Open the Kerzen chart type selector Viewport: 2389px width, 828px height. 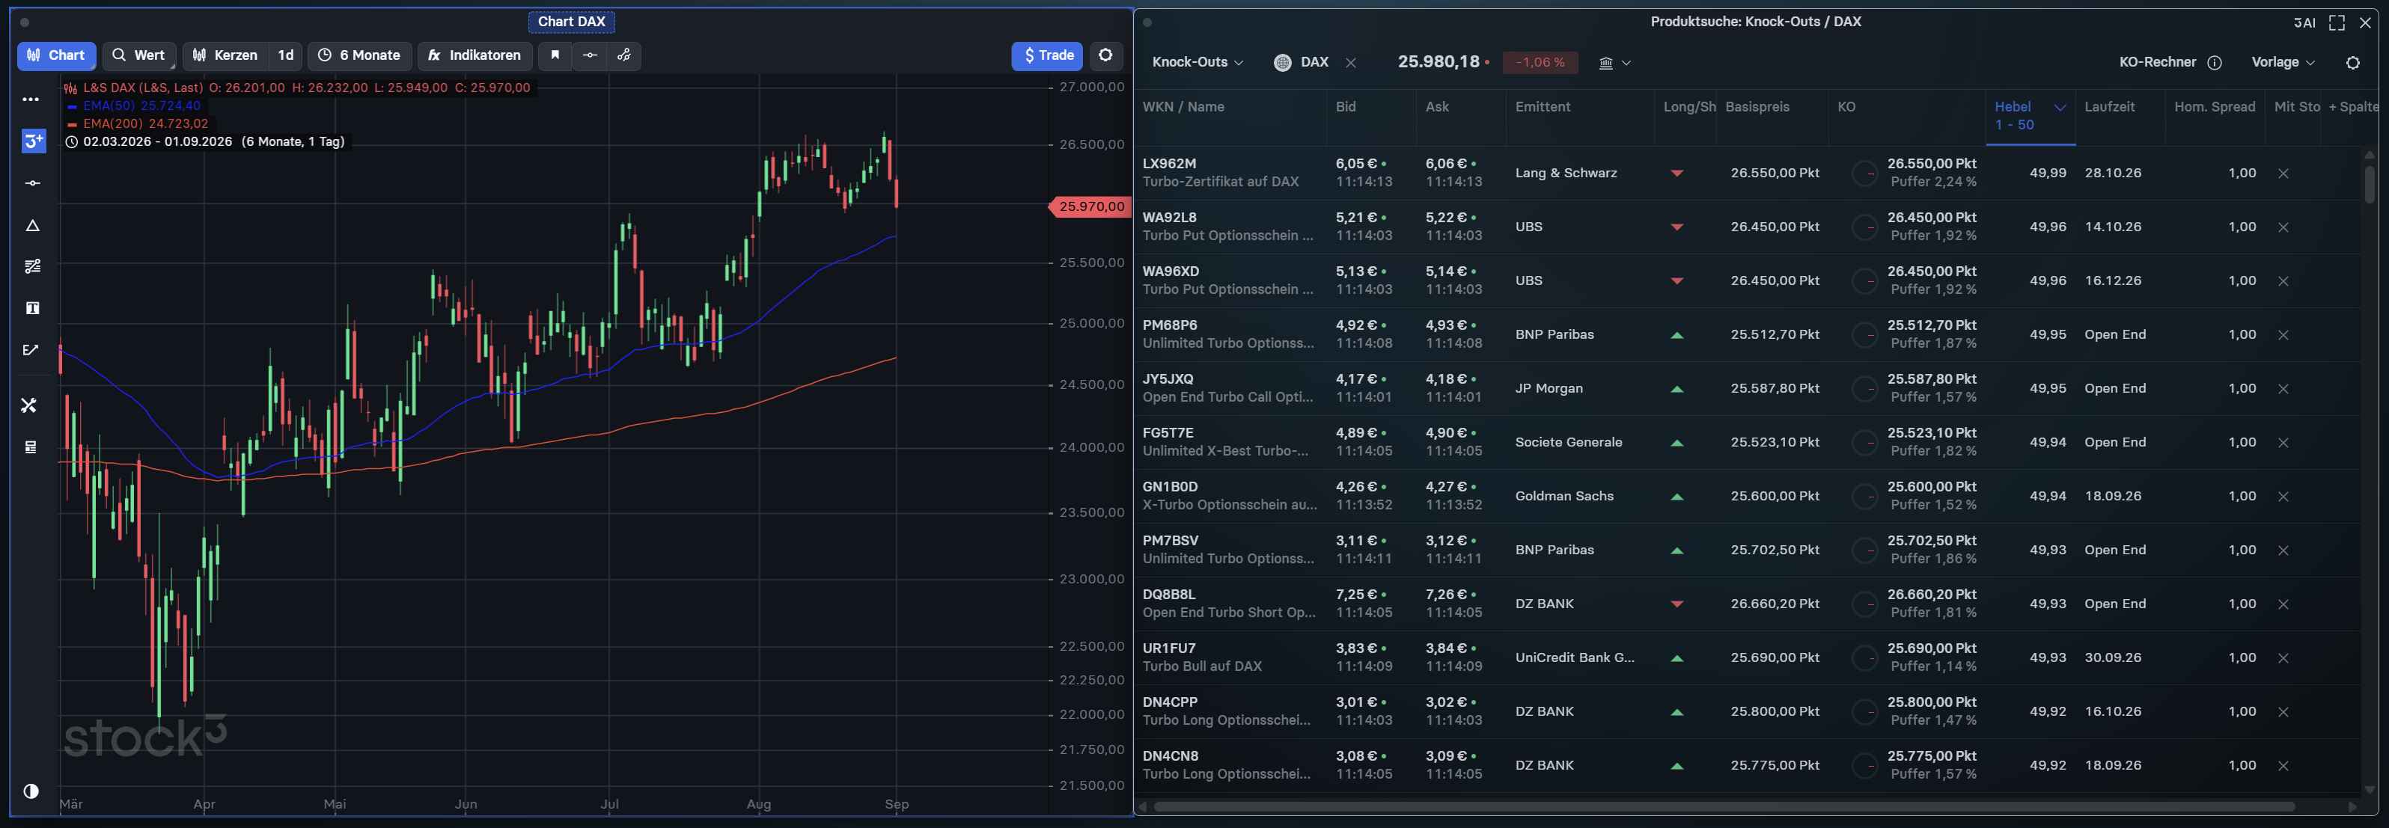tap(225, 55)
